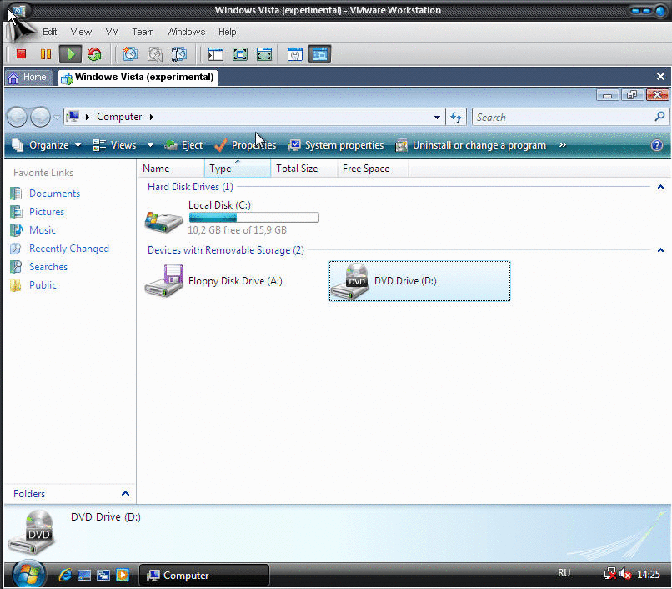Image resolution: width=672 pixels, height=589 pixels.
Task: Click Switch between windows Quick Launch icon
Action: point(103,575)
